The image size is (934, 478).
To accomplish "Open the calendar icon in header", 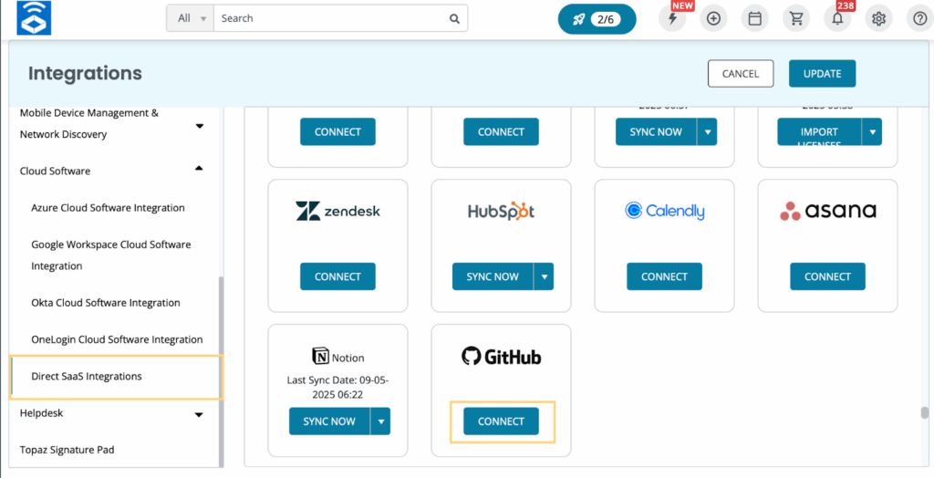I will (754, 18).
